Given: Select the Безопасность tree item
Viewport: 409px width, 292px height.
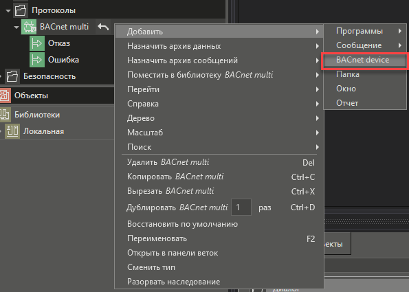Looking at the screenshot, I should click(49, 76).
